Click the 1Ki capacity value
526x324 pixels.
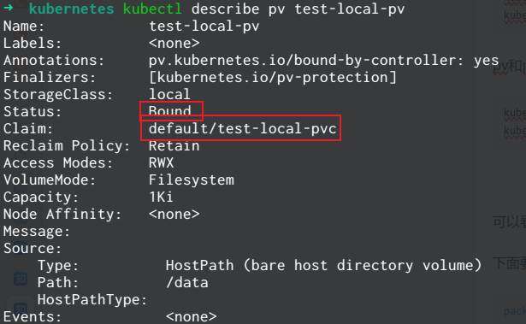click(x=162, y=197)
